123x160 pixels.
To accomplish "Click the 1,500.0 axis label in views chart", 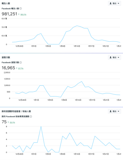I will [x=7, y=79].
